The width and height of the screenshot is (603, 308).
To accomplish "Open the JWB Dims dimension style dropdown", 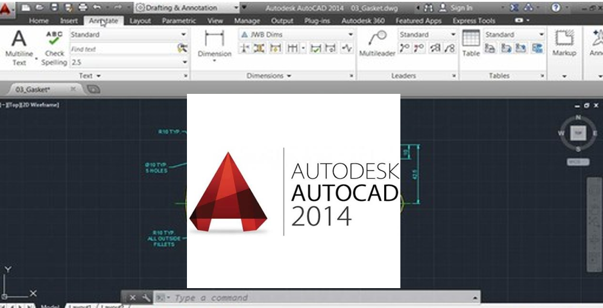I will [296, 34].
